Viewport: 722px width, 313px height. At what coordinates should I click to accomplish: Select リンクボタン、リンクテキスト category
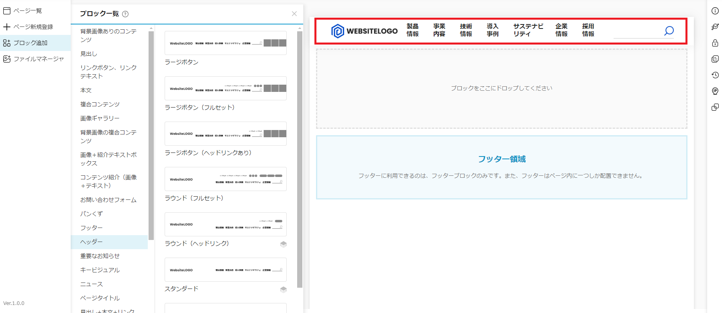pyautogui.click(x=109, y=72)
